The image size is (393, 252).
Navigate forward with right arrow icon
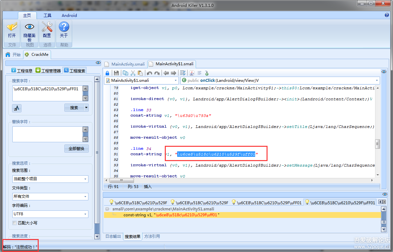[x=174, y=73]
